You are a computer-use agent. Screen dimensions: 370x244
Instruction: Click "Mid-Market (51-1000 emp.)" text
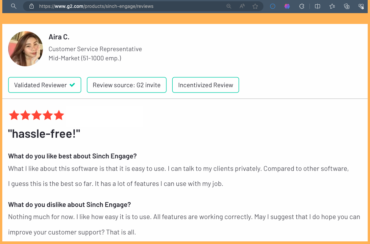pos(85,58)
